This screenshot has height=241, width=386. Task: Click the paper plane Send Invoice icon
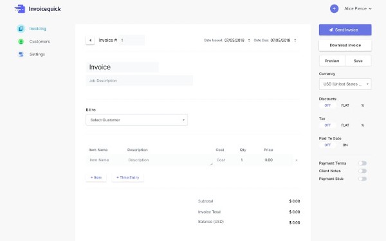click(x=331, y=30)
